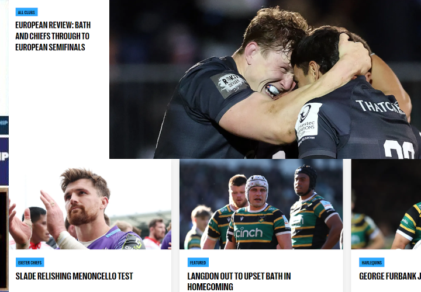The height and width of the screenshot is (292, 421).
Task: Click the EXETER CHIEFS category tag
Action: (x=30, y=262)
